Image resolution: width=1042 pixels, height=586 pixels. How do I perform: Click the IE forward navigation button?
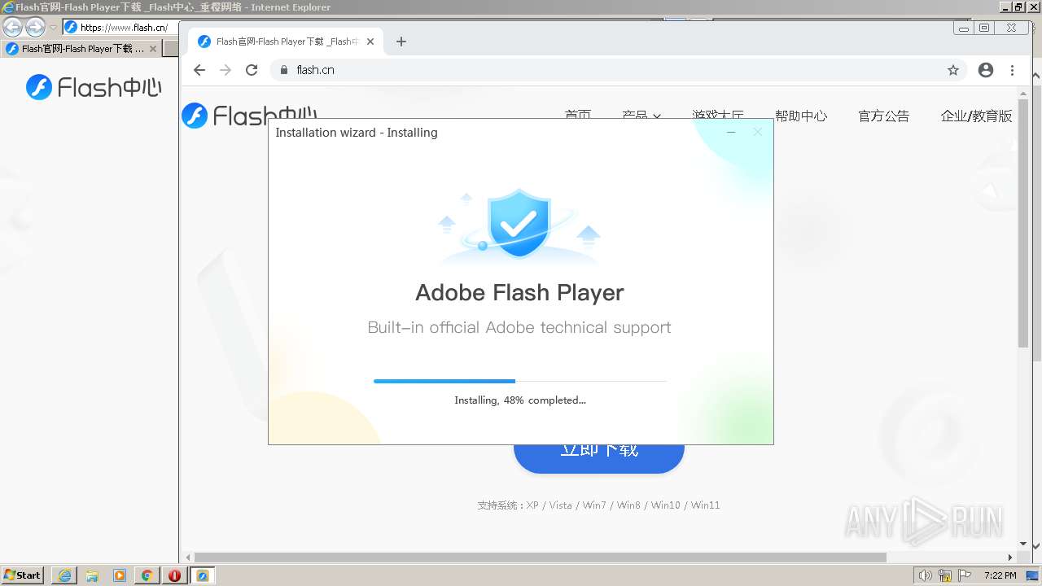click(35, 27)
